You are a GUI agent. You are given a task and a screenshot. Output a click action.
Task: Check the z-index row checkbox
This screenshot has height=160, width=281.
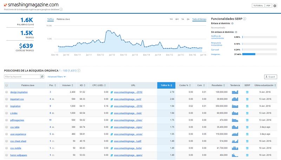(x=6, y=113)
